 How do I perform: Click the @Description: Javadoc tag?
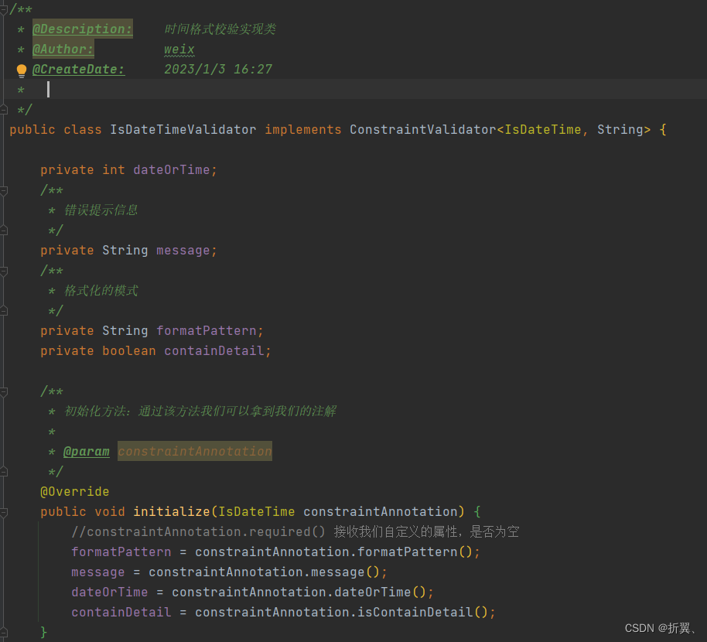point(83,29)
